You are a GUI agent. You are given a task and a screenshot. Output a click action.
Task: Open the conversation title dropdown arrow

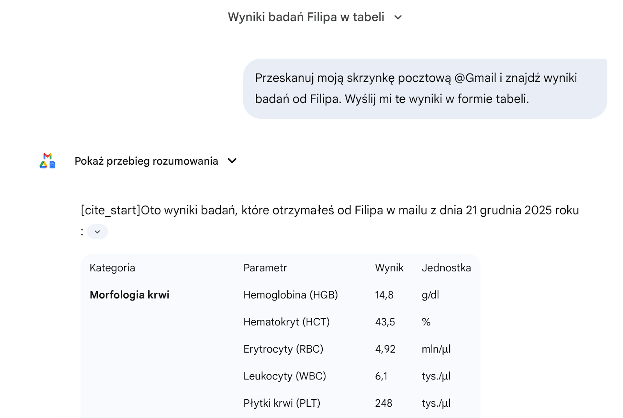tap(398, 17)
